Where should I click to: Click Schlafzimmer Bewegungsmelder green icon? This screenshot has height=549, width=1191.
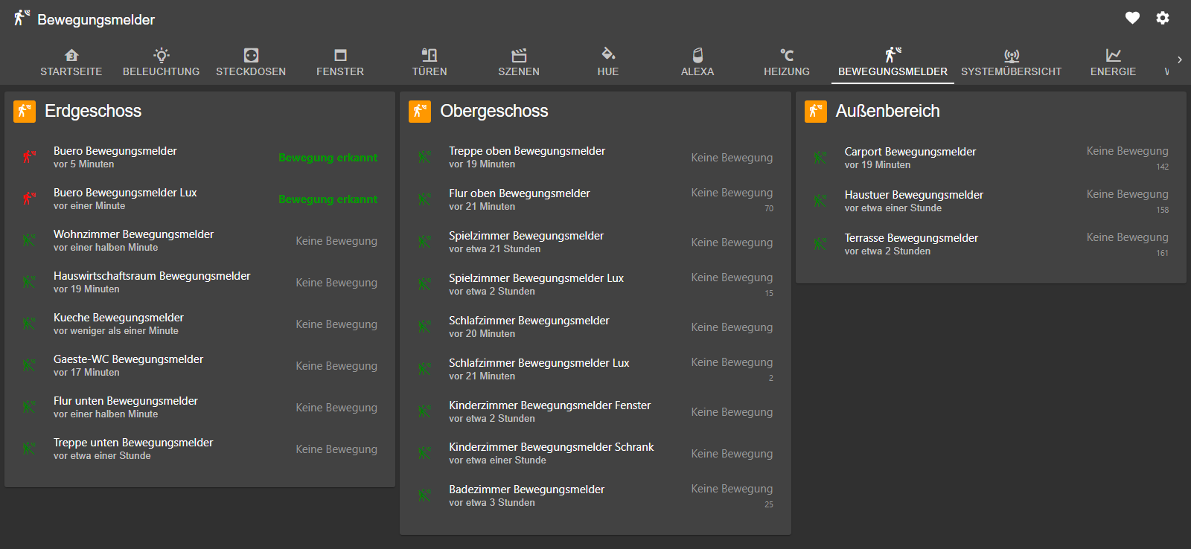424,327
